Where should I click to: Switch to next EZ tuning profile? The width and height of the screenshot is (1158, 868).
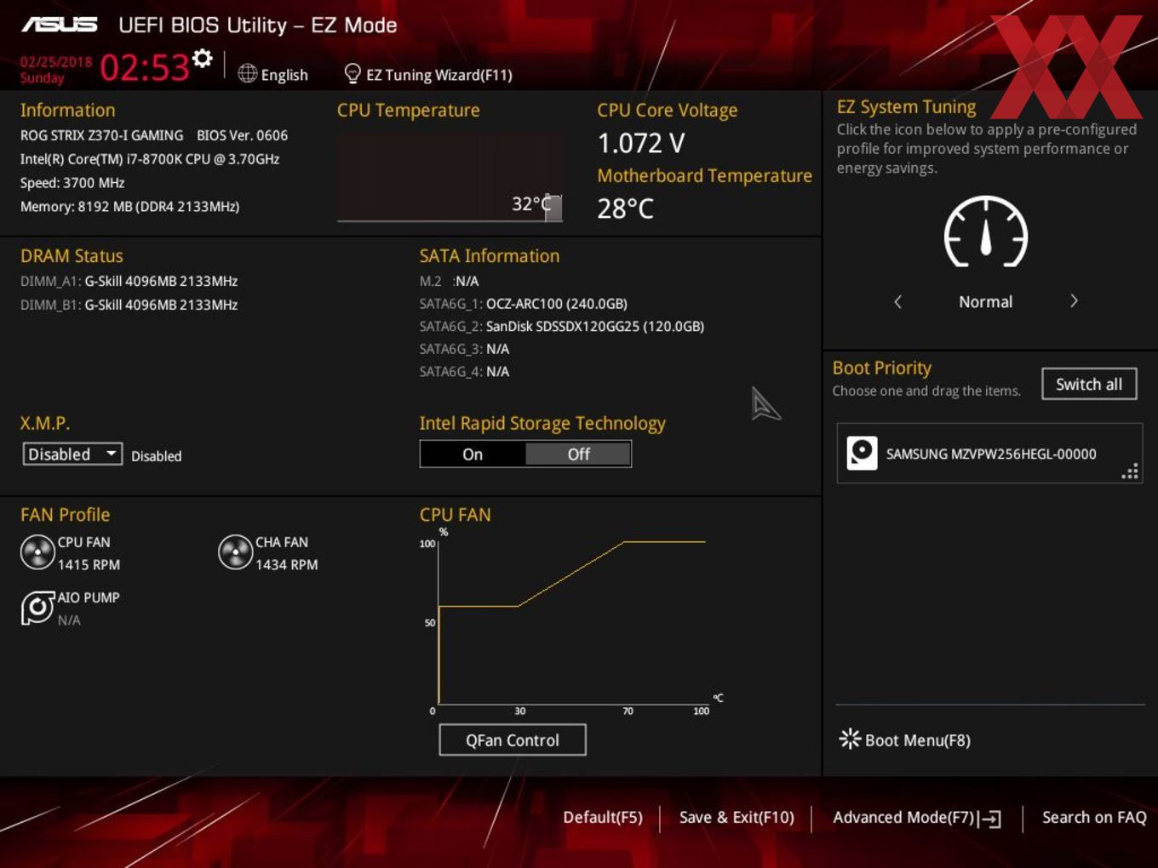click(x=1074, y=301)
